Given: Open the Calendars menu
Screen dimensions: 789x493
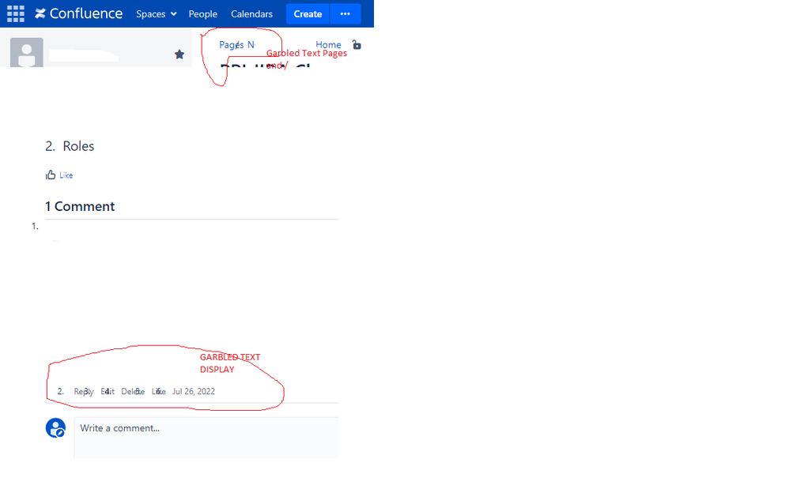Looking at the screenshot, I should point(251,14).
